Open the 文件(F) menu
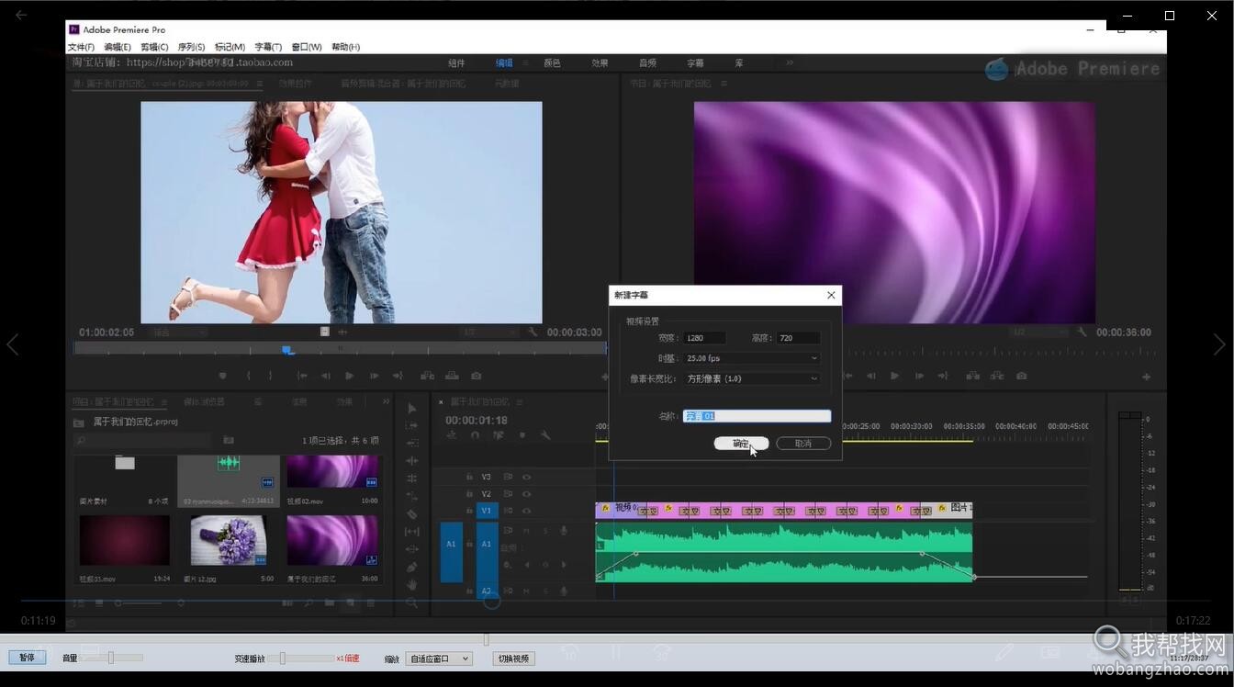This screenshot has width=1234, height=687. [x=81, y=47]
